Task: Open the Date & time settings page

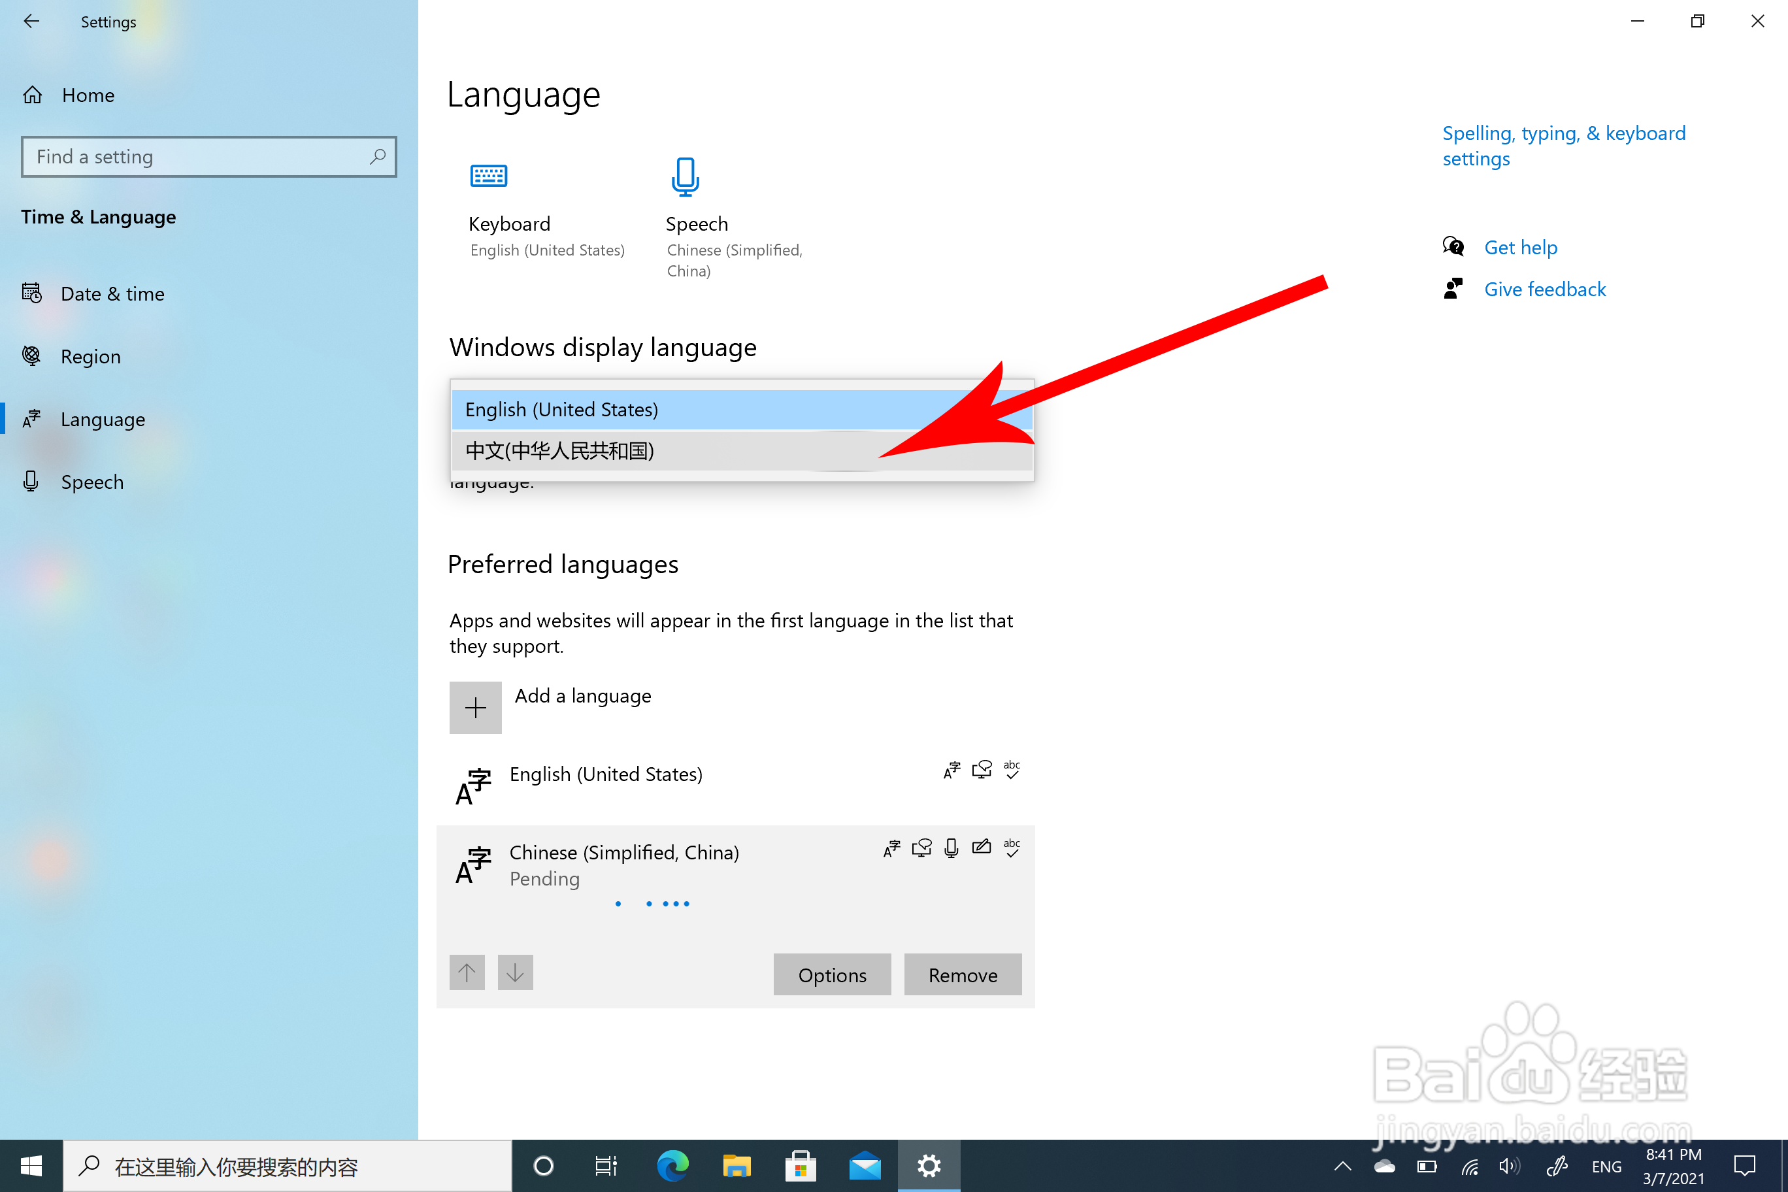Action: coord(112,294)
